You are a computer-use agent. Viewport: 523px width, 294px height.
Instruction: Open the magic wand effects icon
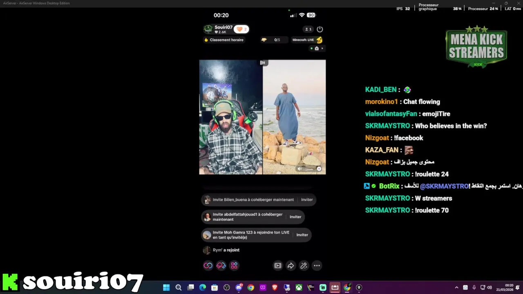pos(304,266)
